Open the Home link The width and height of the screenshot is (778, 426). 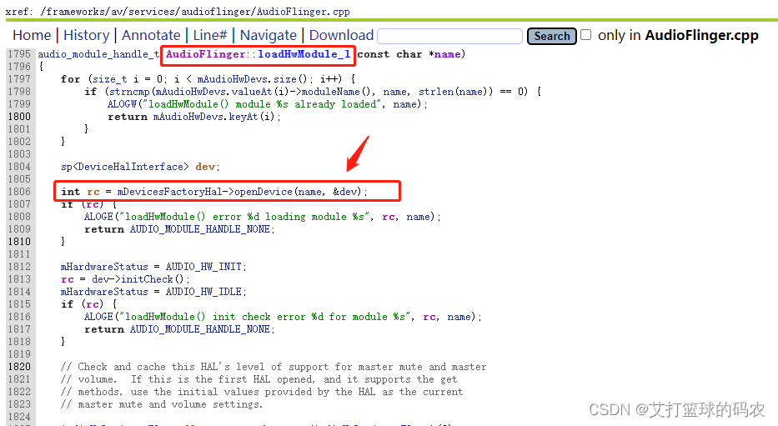pyautogui.click(x=32, y=35)
